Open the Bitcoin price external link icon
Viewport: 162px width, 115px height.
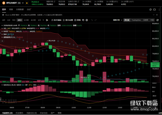[78, 1]
